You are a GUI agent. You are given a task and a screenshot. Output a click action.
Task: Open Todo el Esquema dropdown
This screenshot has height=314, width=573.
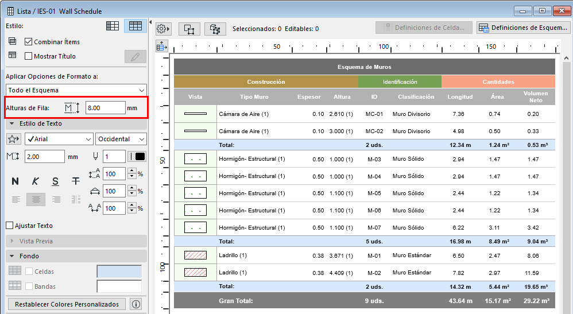(76, 90)
